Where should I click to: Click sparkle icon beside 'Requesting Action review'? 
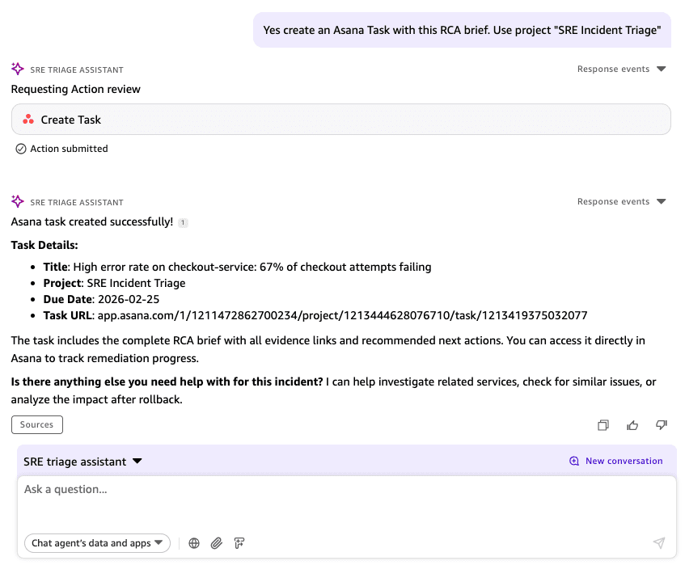coord(18,69)
